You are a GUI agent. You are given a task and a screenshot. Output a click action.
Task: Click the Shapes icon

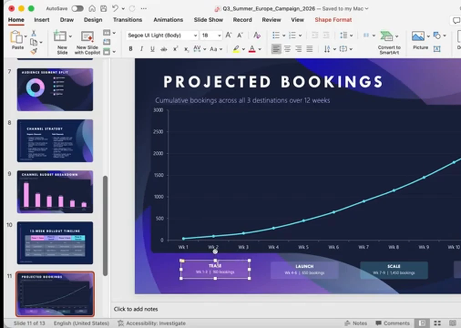point(437,36)
